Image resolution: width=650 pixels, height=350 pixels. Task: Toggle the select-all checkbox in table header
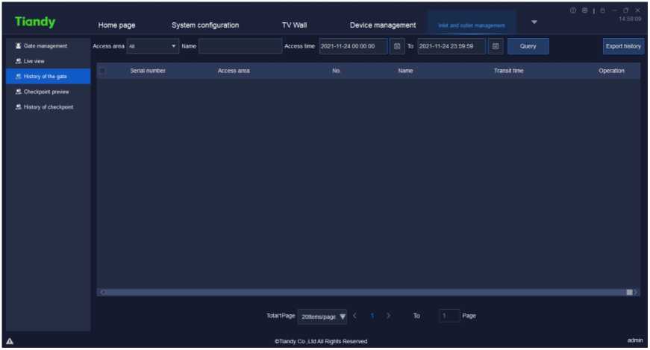coord(102,71)
